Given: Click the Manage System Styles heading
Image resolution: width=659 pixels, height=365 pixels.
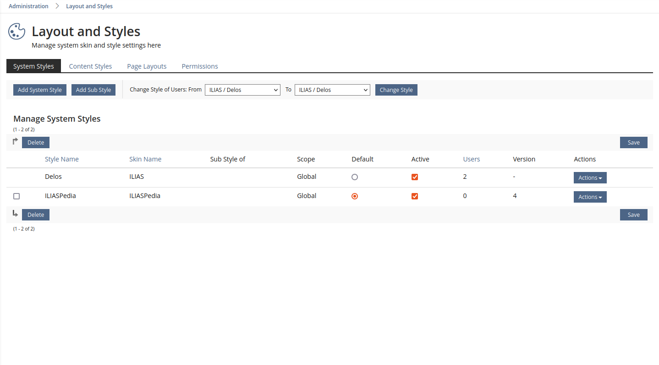Looking at the screenshot, I should point(57,118).
